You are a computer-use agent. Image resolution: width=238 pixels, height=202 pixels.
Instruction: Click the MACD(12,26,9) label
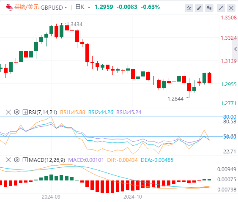coord(47,160)
